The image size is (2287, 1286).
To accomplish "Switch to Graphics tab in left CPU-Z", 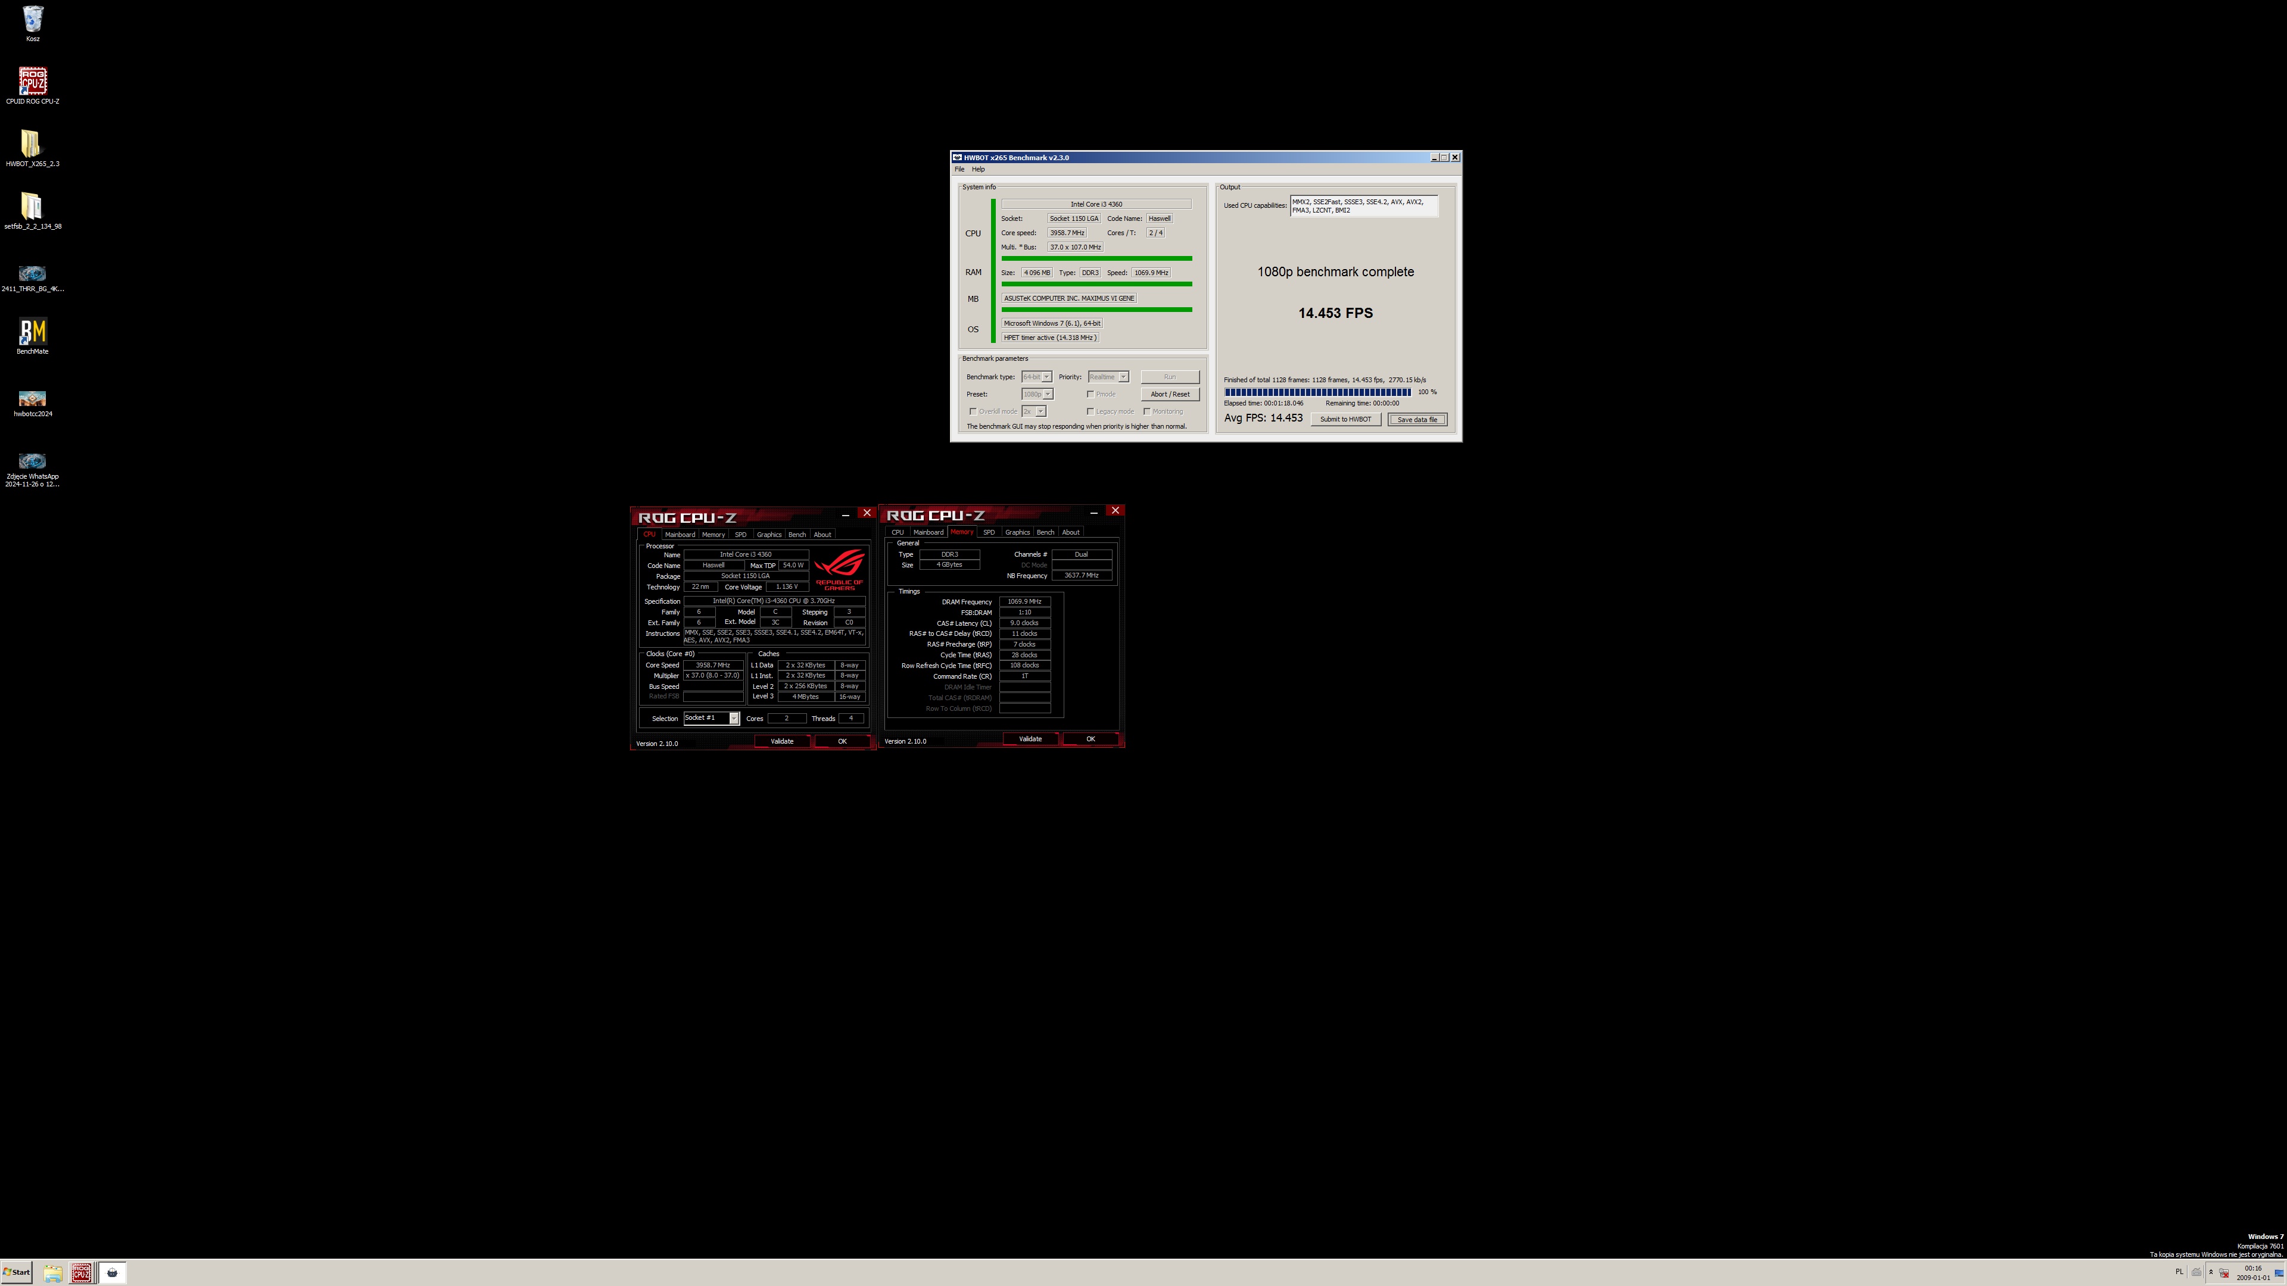I will 769,534.
